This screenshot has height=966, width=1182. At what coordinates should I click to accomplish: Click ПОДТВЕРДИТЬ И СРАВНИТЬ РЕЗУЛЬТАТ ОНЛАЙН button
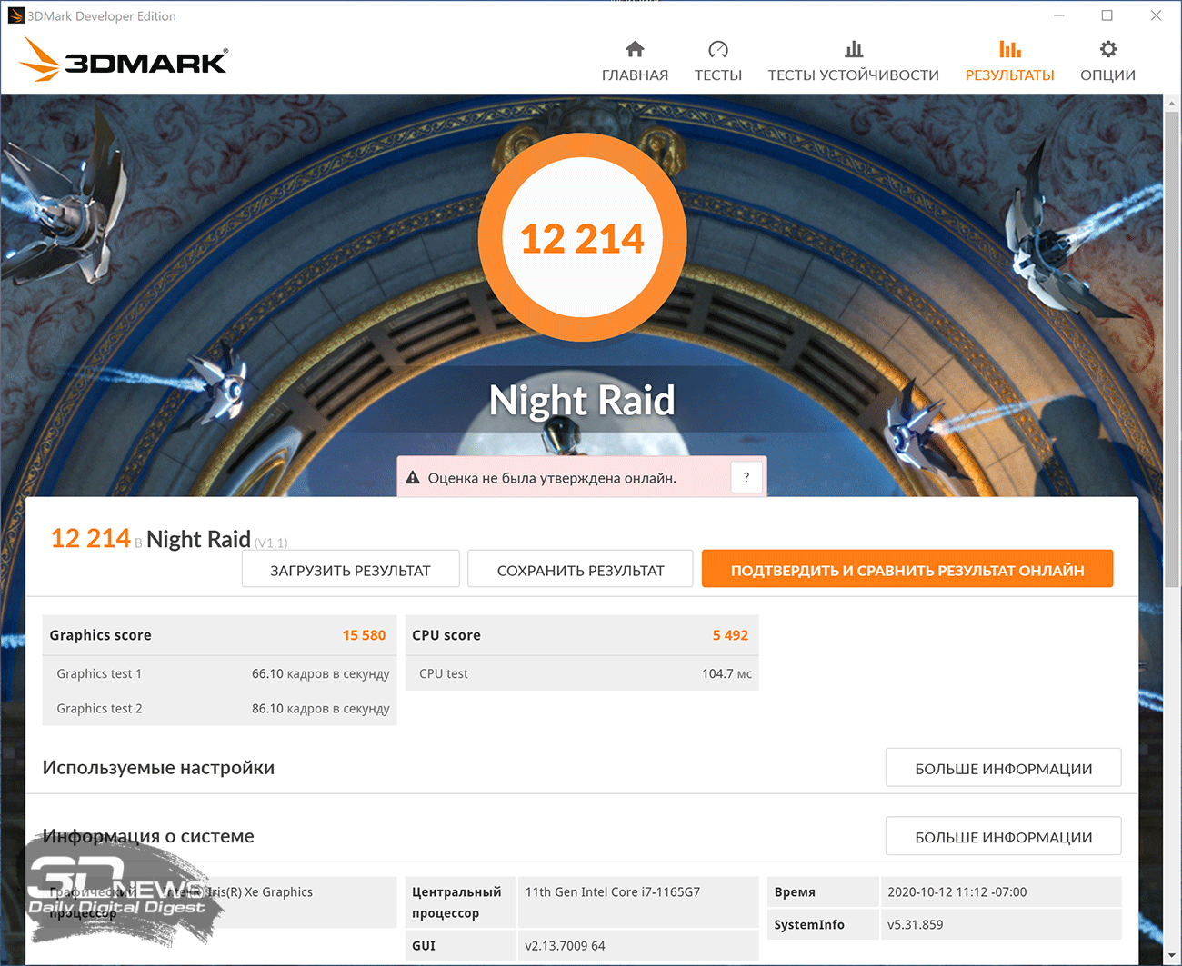tap(907, 570)
